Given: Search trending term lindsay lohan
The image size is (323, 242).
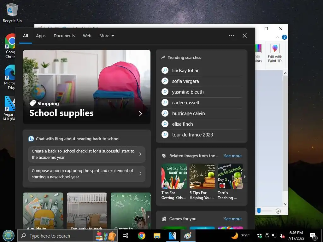Looking at the screenshot, I should (202, 71).
